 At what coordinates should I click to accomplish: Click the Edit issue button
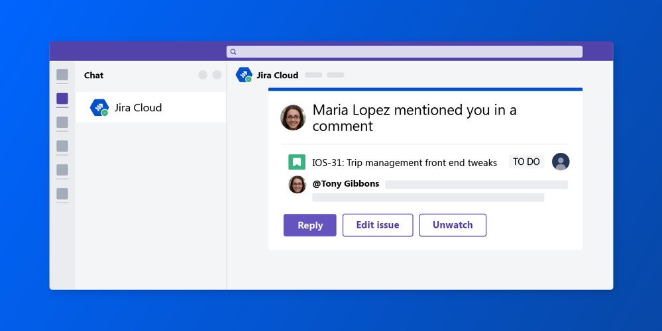pos(378,225)
